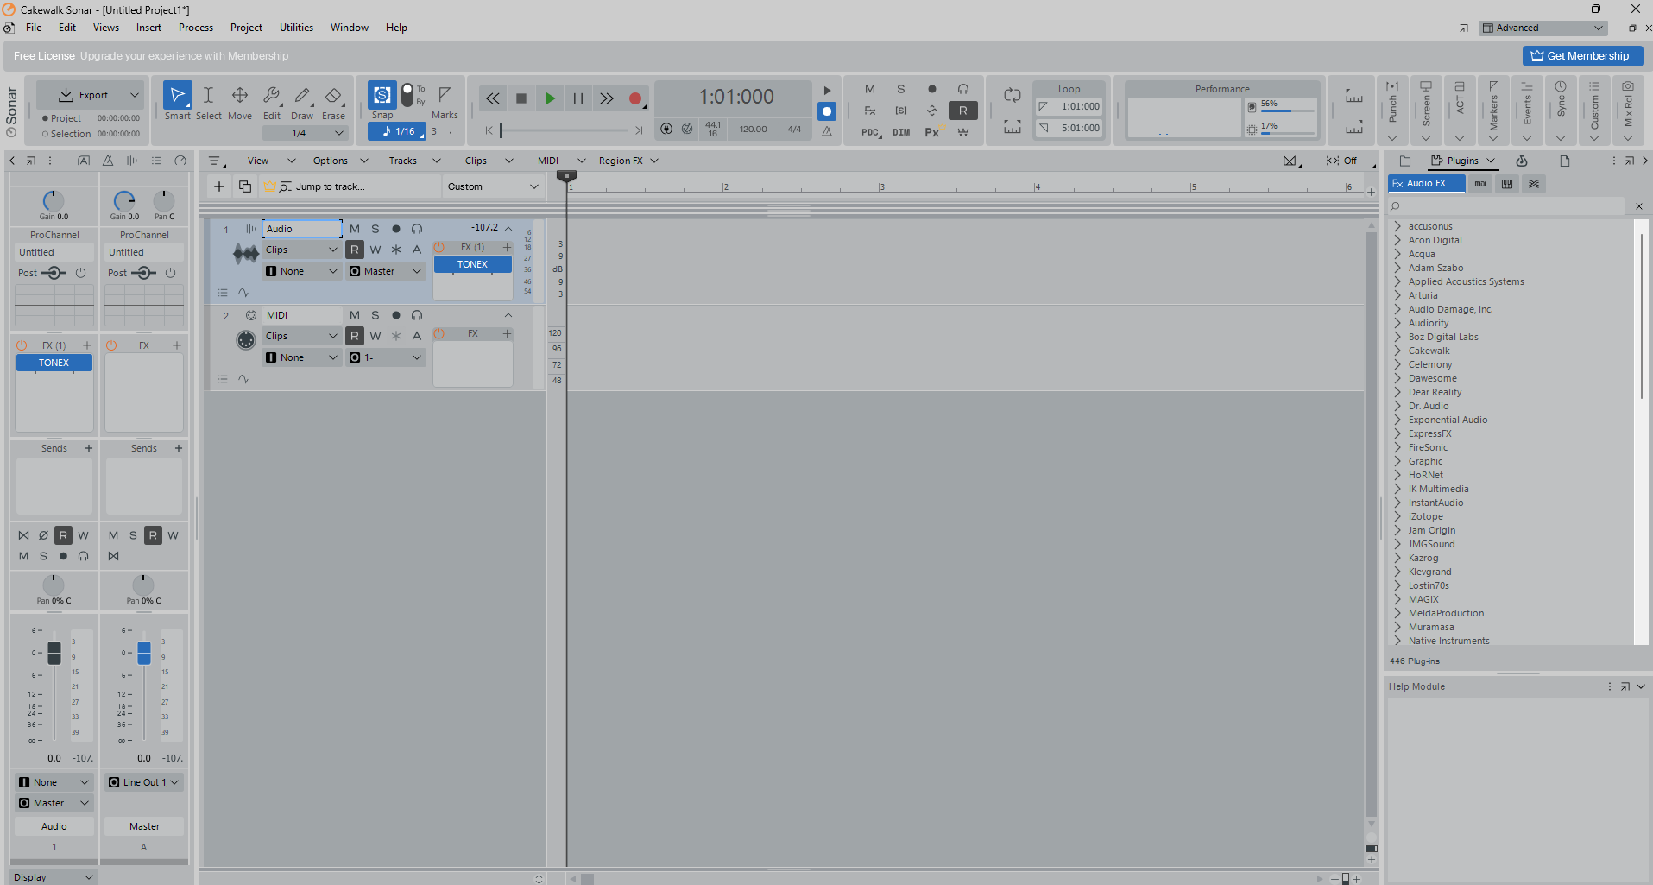The width and height of the screenshot is (1653, 885).
Task: Enable input echo on MIDI track
Action: [417, 315]
